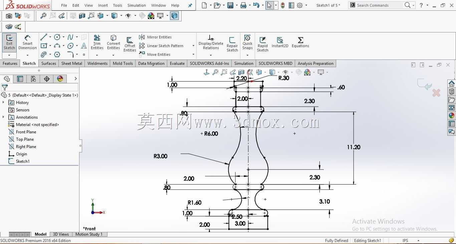
Task: Select the Spline sketch tool
Action: pyautogui.click(x=70, y=37)
